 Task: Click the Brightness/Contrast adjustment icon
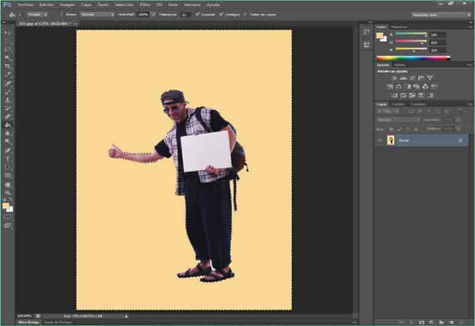394,78
